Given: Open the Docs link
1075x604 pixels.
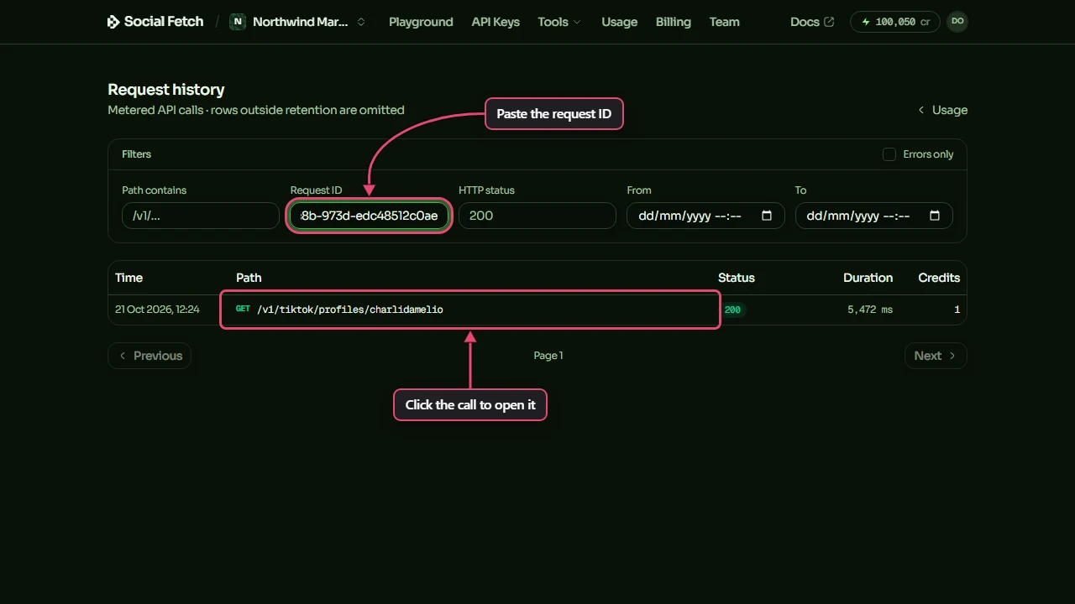Looking at the screenshot, I should pyautogui.click(x=812, y=22).
